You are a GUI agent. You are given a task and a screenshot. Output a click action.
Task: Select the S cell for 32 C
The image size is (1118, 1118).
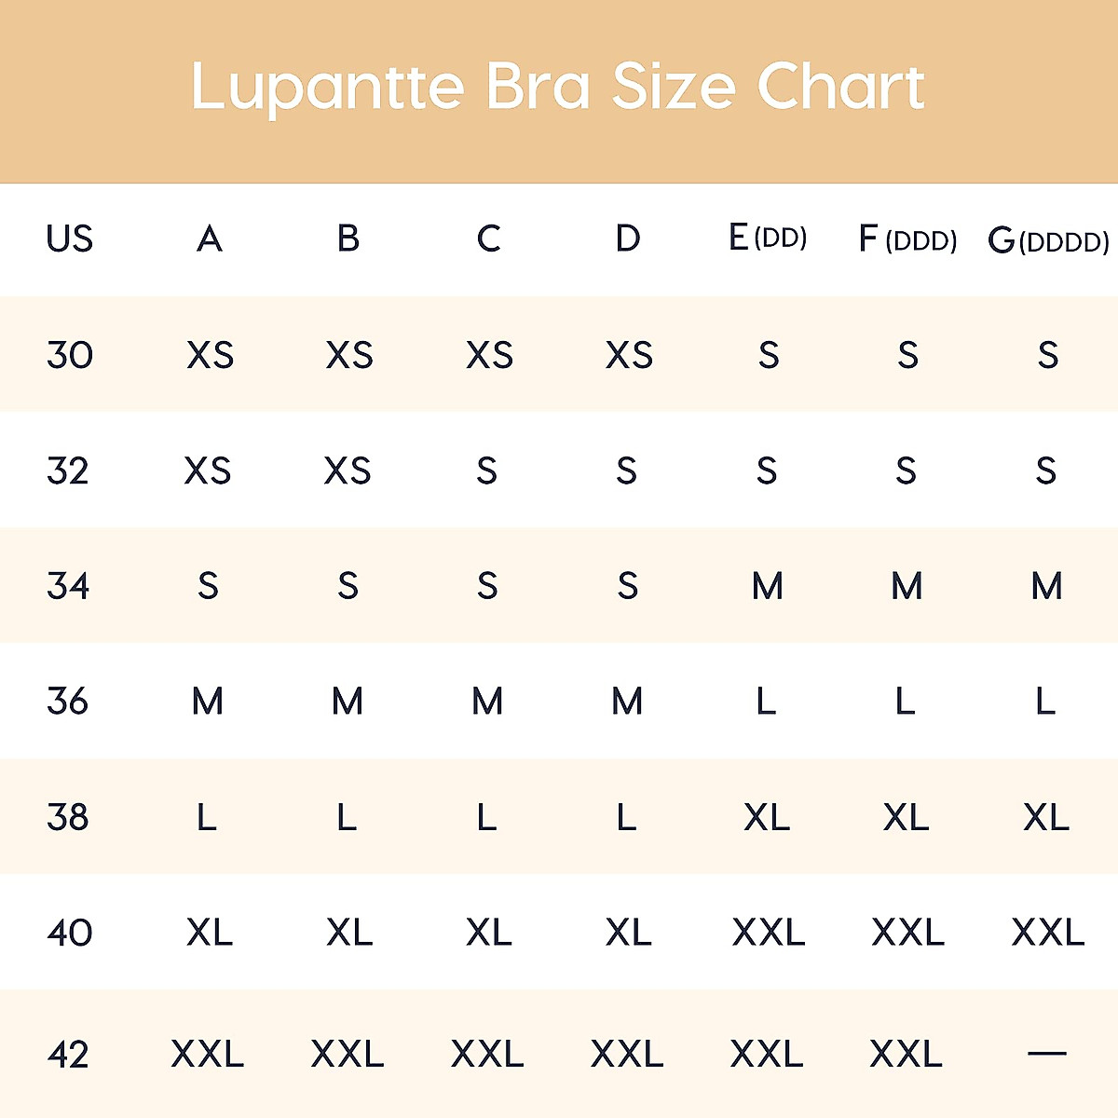(x=487, y=470)
